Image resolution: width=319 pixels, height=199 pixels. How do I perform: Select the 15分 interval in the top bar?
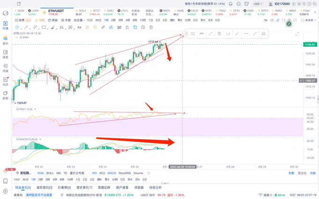click(x=90, y=20)
